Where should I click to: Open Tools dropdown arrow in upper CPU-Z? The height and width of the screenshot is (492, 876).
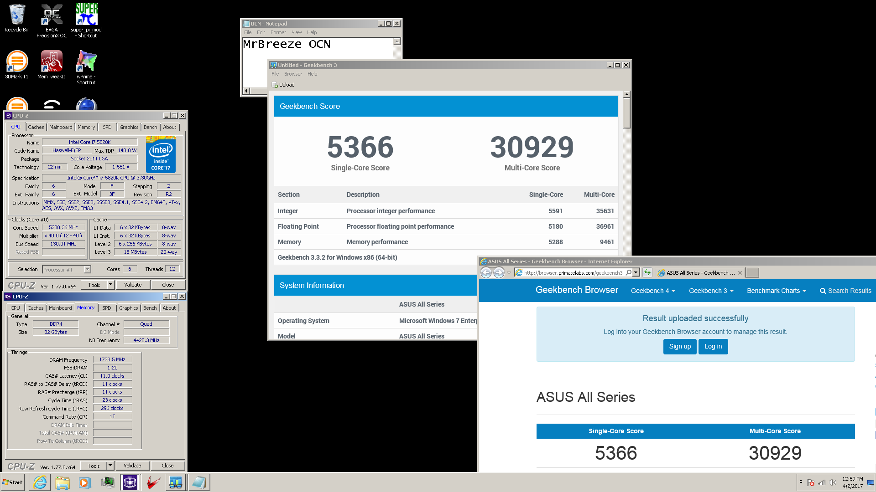point(110,285)
